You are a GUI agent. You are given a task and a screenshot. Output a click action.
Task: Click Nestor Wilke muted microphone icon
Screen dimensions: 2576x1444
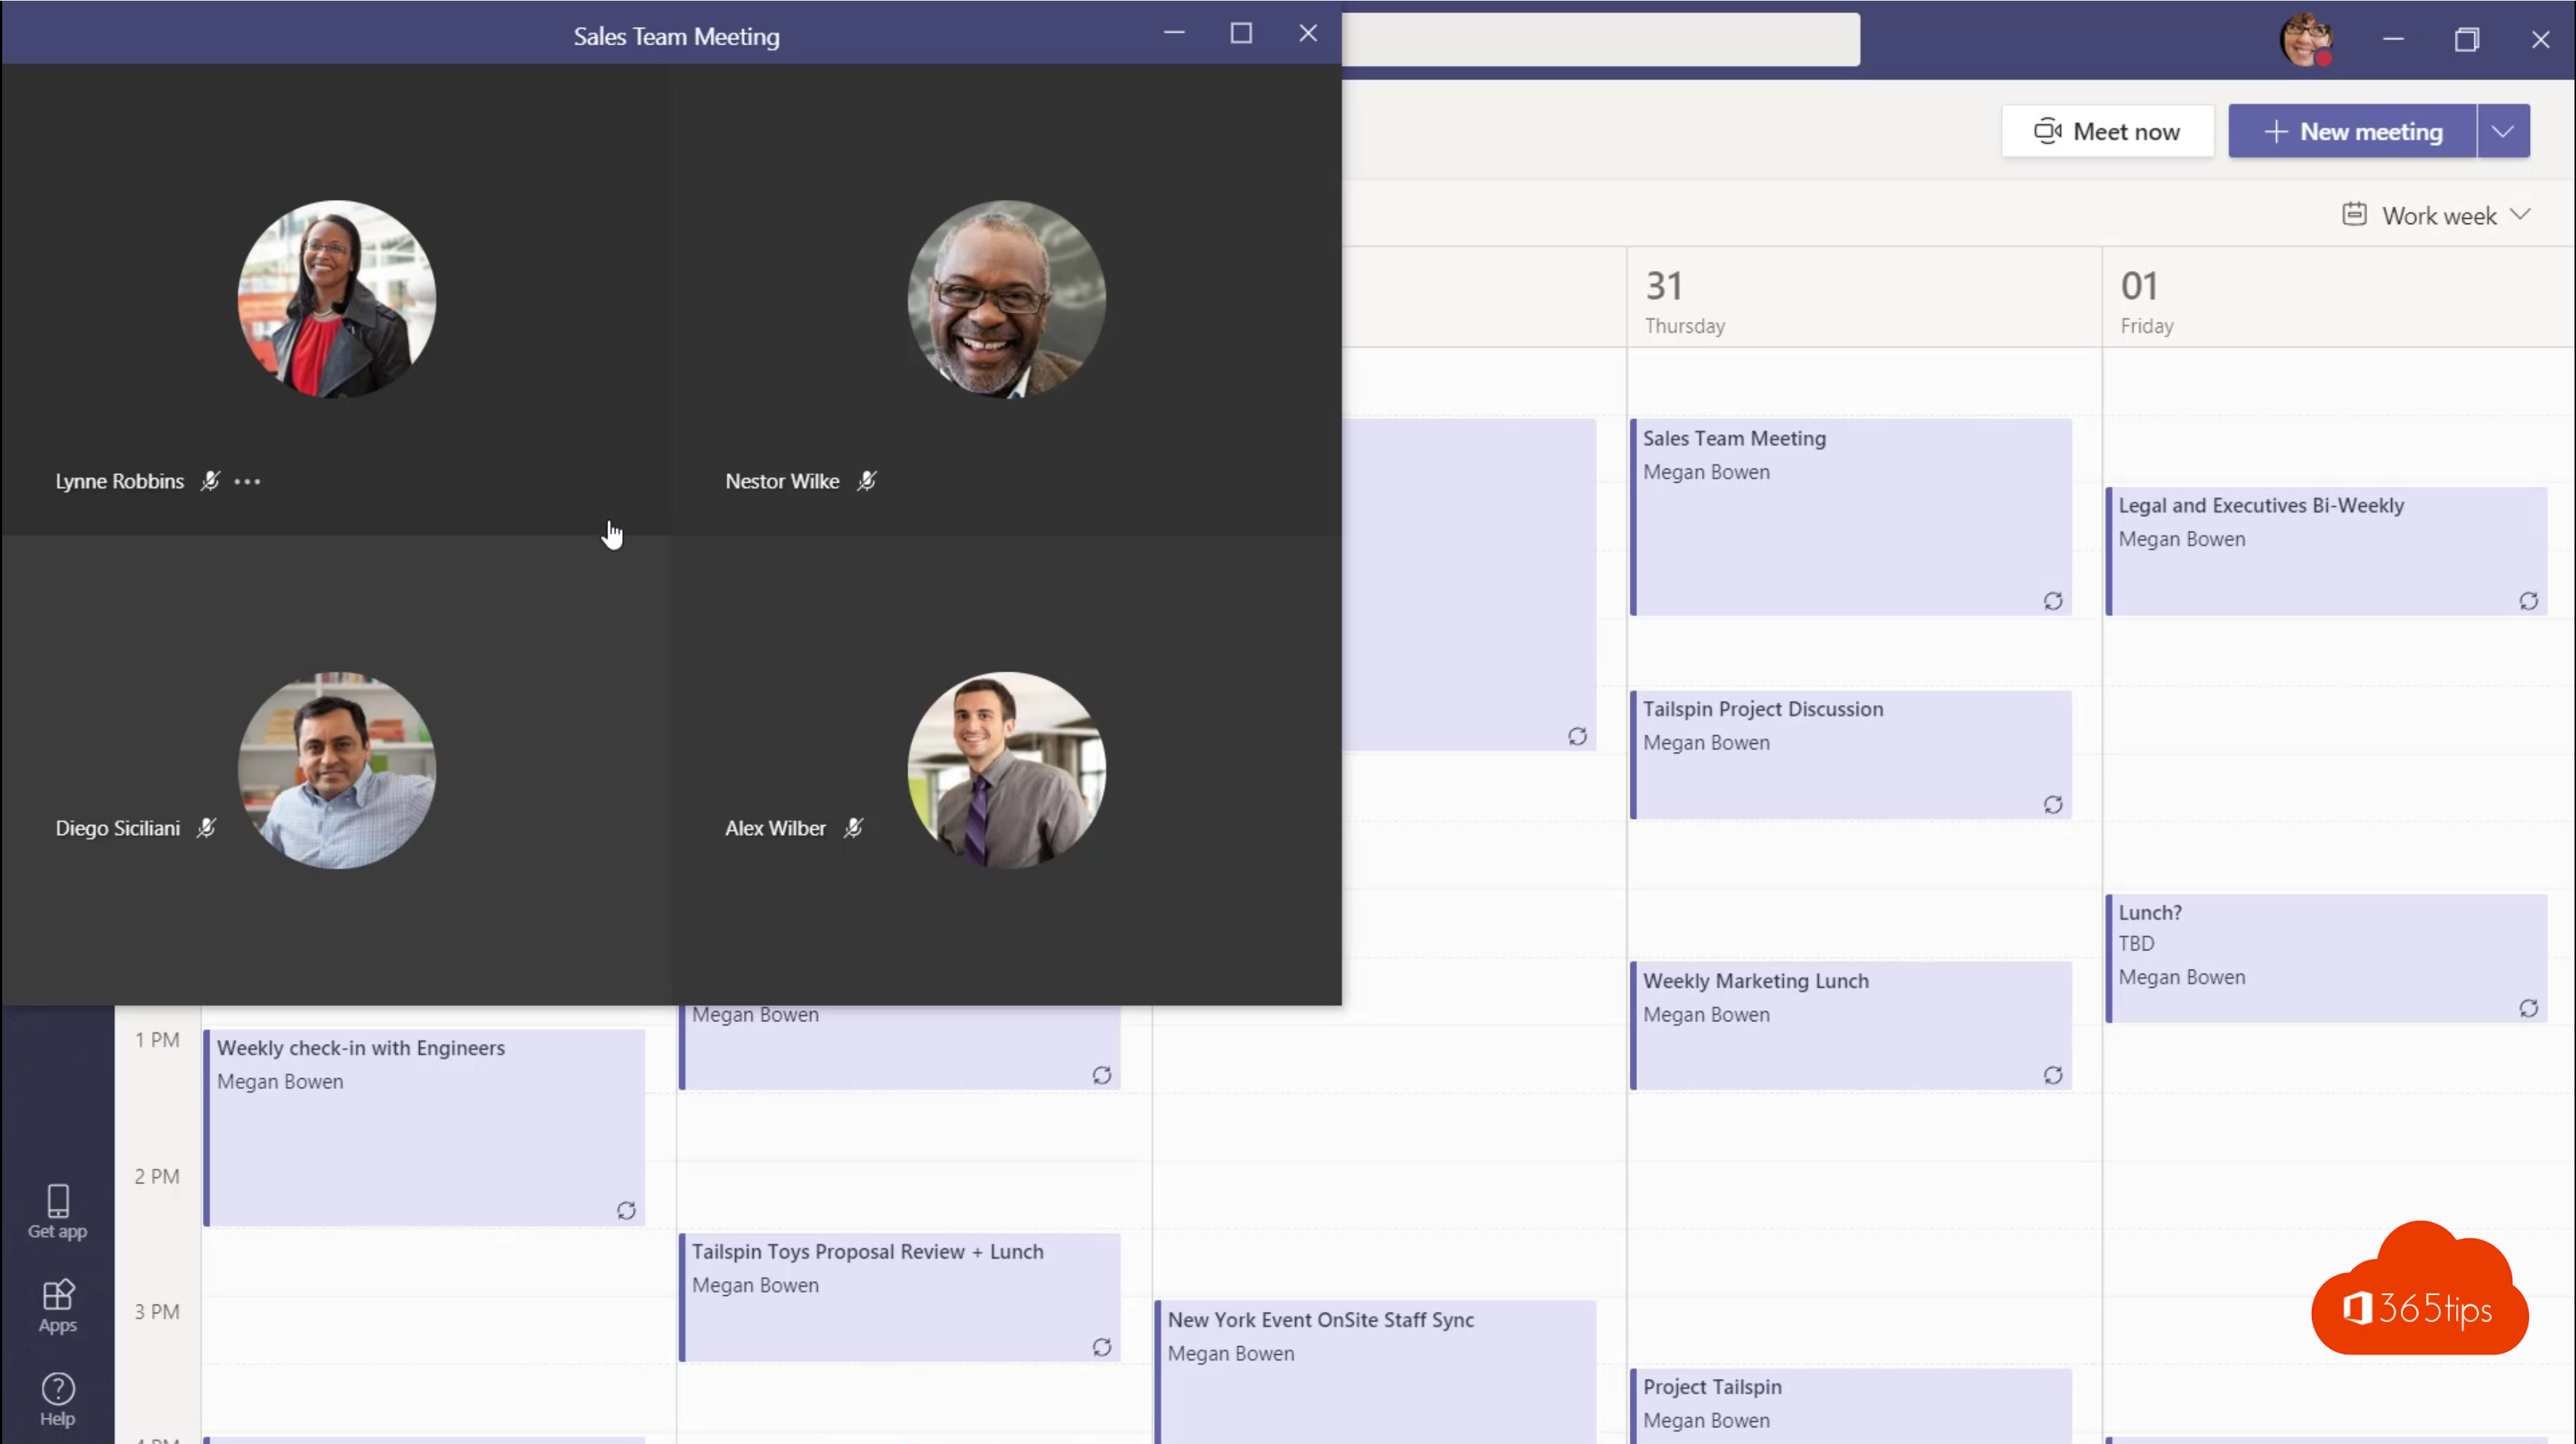tap(867, 481)
